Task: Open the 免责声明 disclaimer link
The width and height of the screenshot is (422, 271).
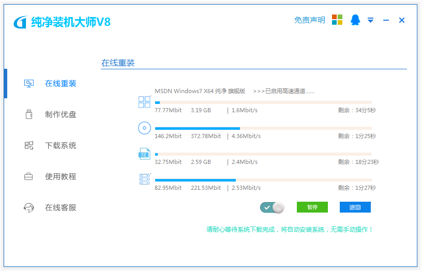Action: (x=309, y=20)
